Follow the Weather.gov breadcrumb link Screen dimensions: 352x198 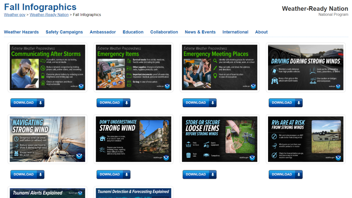(x=15, y=15)
